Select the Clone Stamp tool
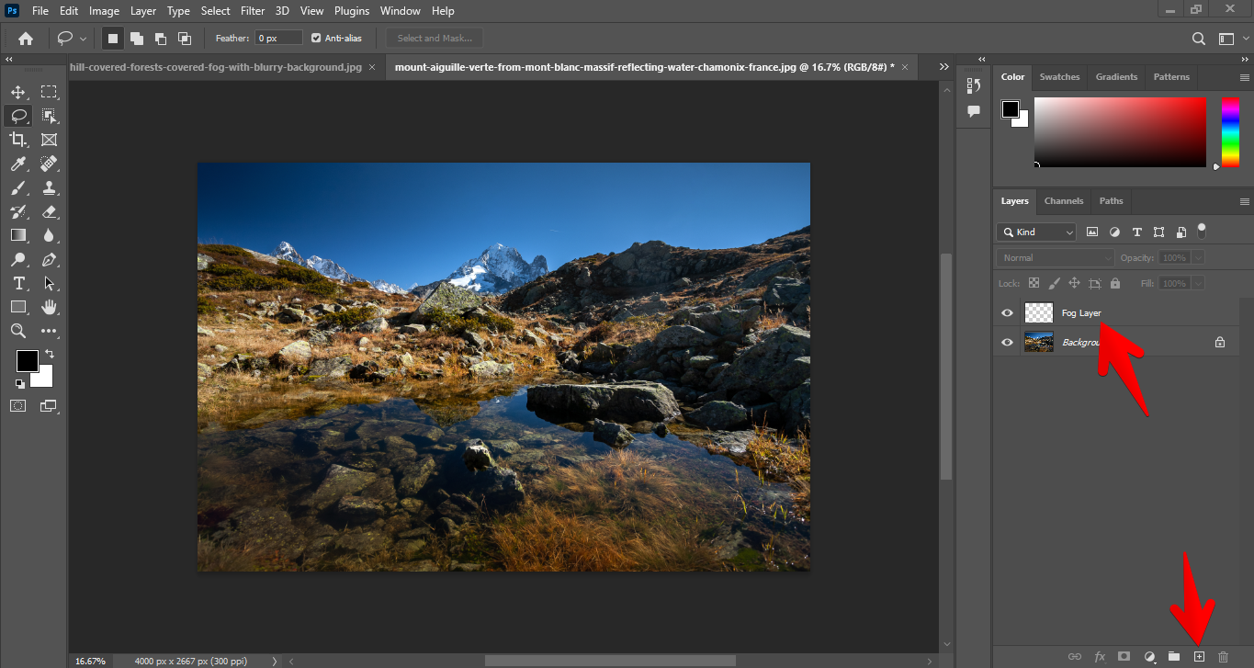This screenshot has width=1254, height=668. [x=49, y=187]
